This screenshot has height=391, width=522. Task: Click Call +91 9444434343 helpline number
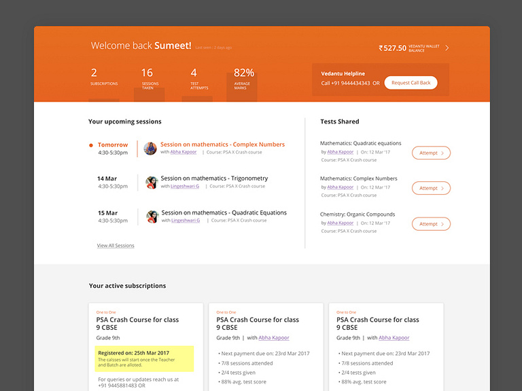(345, 83)
